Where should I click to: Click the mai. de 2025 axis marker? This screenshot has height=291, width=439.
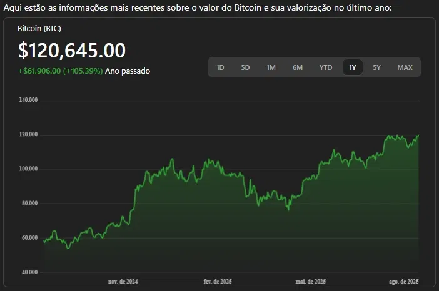click(x=310, y=282)
